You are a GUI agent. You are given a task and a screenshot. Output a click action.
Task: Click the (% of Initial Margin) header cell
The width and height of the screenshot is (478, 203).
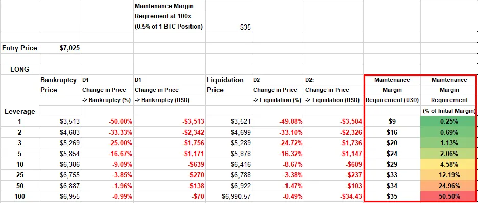pyautogui.click(x=449, y=111)
